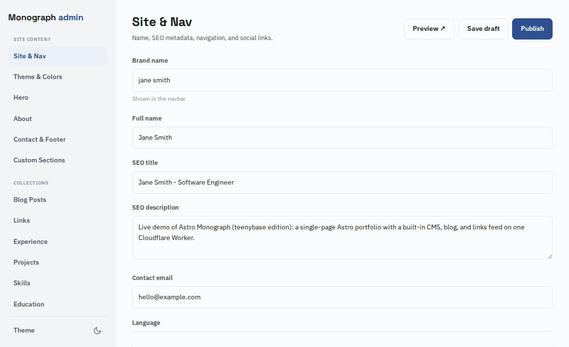Click the SITE CONTENT section header

click(32, 39)
